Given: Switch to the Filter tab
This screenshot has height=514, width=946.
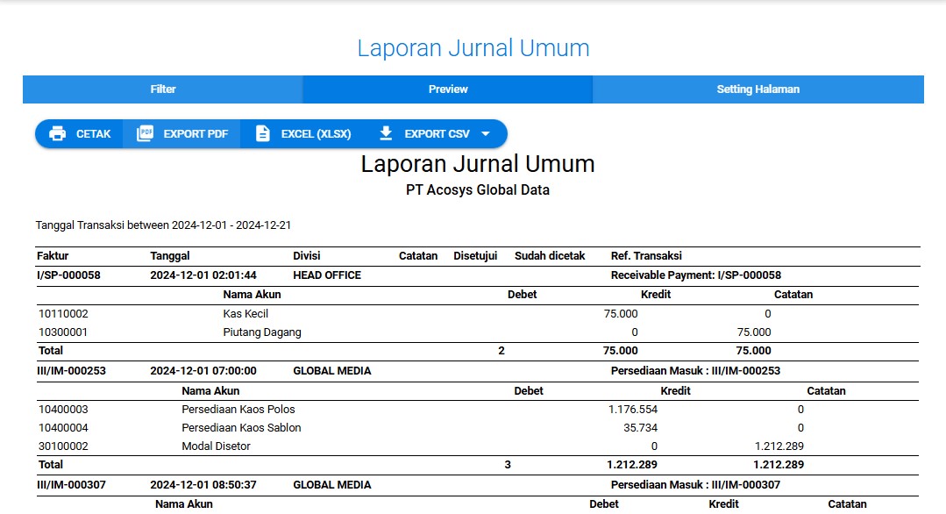Looking at the screenshot, I should coord(163,89).
